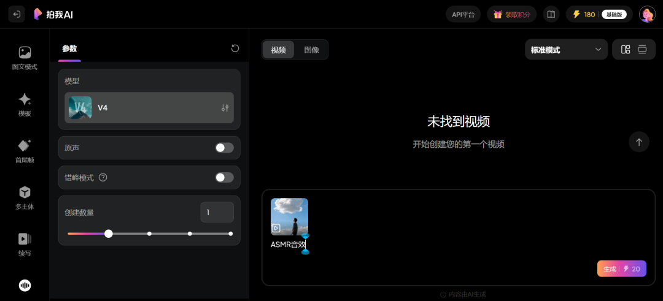Click the 领取积分 button
Viewport: 663px width, 301px height.
[511, 14]
